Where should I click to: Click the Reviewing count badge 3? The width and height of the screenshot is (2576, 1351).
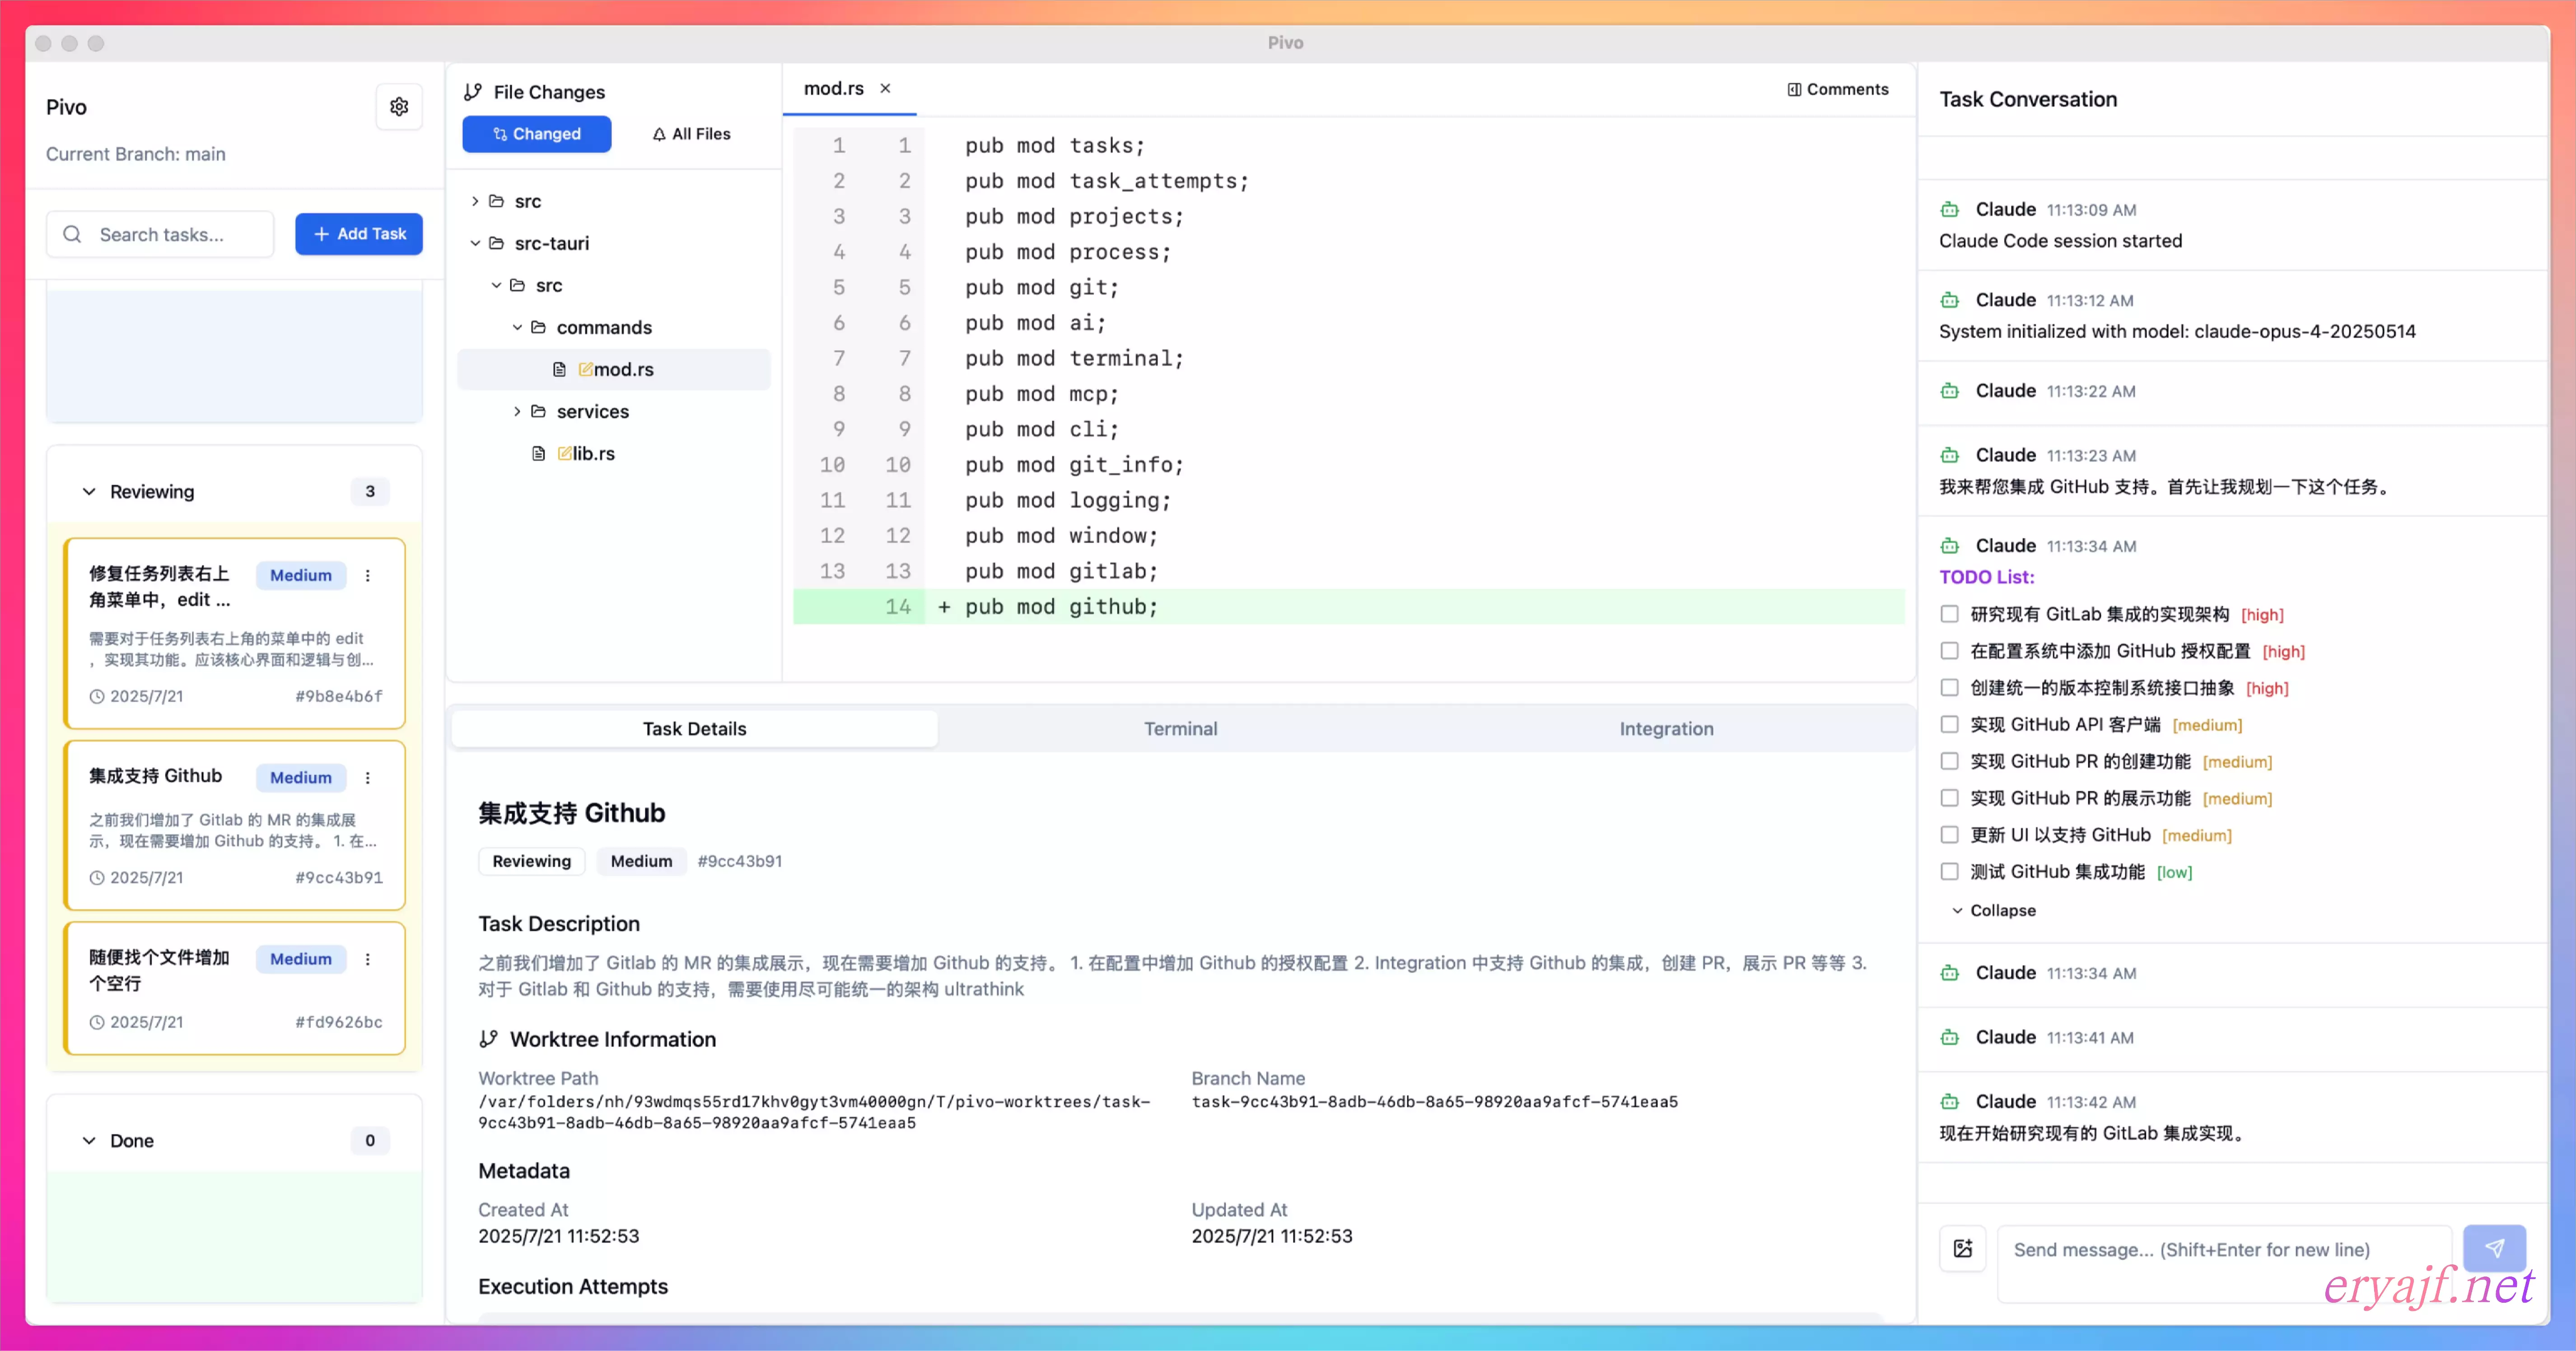coord(370,492)
